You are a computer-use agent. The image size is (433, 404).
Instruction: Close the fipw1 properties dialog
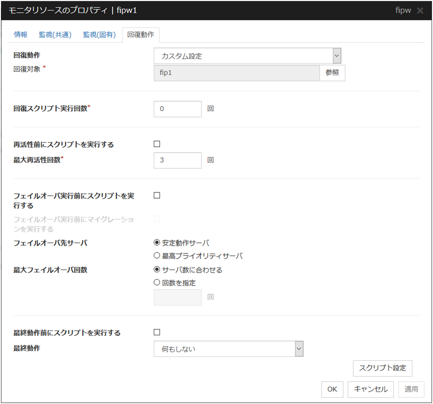(x=420, y=11)
